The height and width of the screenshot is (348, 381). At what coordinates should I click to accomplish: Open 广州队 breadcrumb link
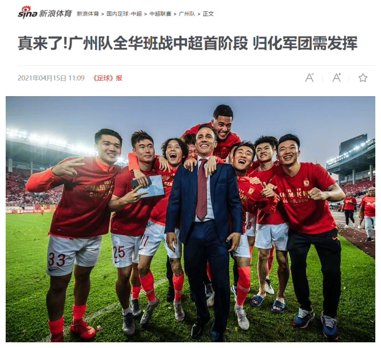(187, 14)
